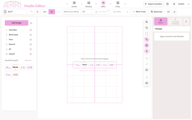Select the Free fonts category

[x=19, y=40]
